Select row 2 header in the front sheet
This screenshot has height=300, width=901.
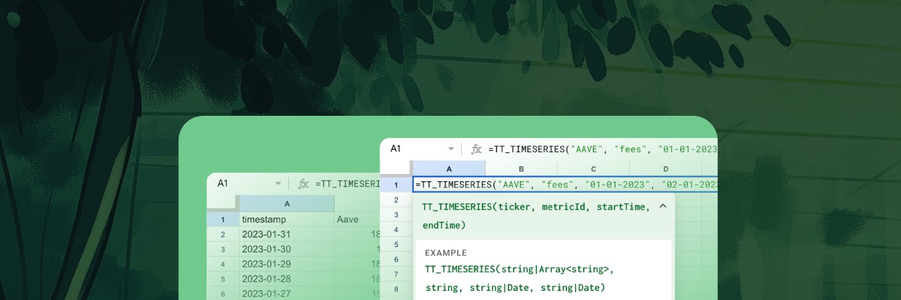pos(396,200)
